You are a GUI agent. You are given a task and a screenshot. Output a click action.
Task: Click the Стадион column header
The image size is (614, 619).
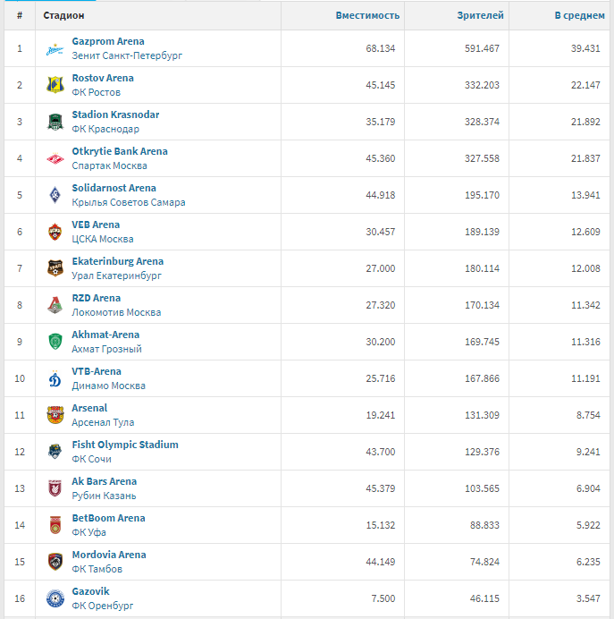[64, 16]
